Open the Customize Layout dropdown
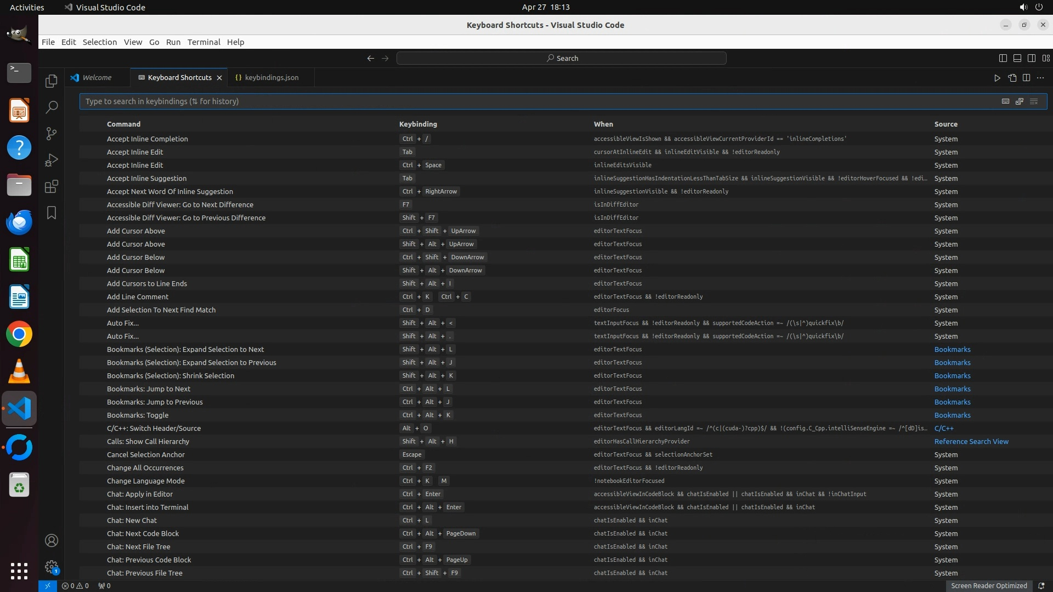 (x=1046, y=58)
